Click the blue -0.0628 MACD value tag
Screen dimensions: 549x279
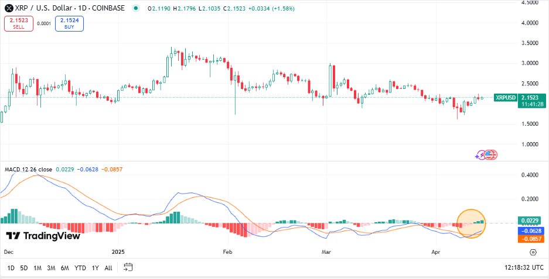(530, 230)
